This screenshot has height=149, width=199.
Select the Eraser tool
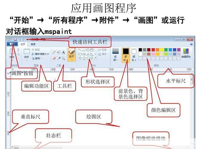tap(54, 58)
